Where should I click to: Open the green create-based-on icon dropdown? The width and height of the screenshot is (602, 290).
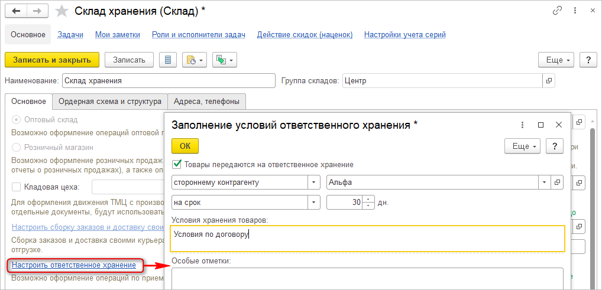click(225, 60)
